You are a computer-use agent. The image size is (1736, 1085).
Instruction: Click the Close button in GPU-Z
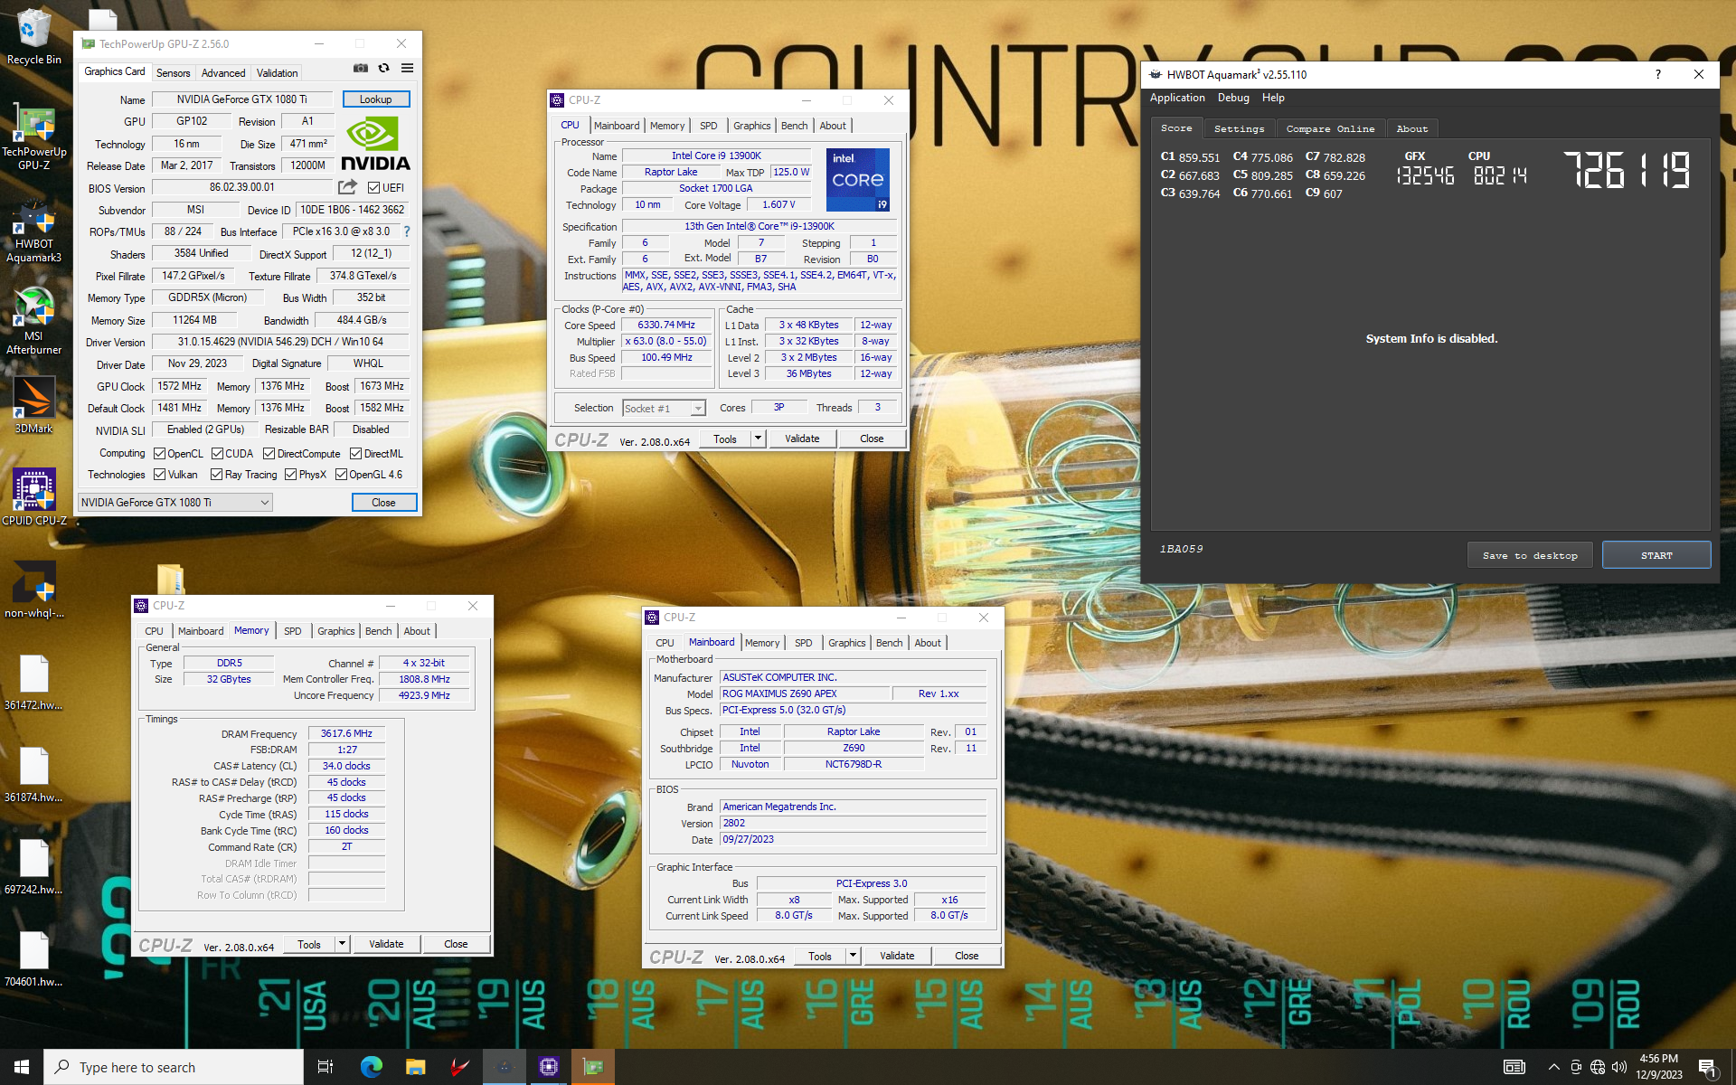pyautogui.click(x=383, y=503)
